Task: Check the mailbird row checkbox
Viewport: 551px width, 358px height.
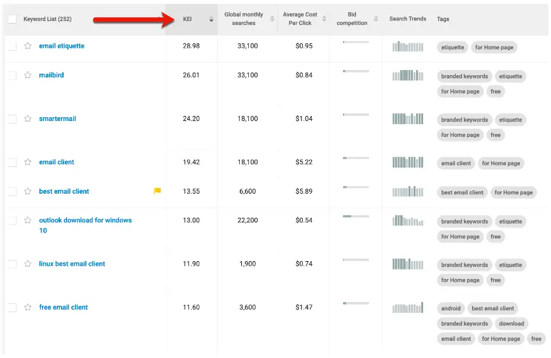Action: [12, 75]
